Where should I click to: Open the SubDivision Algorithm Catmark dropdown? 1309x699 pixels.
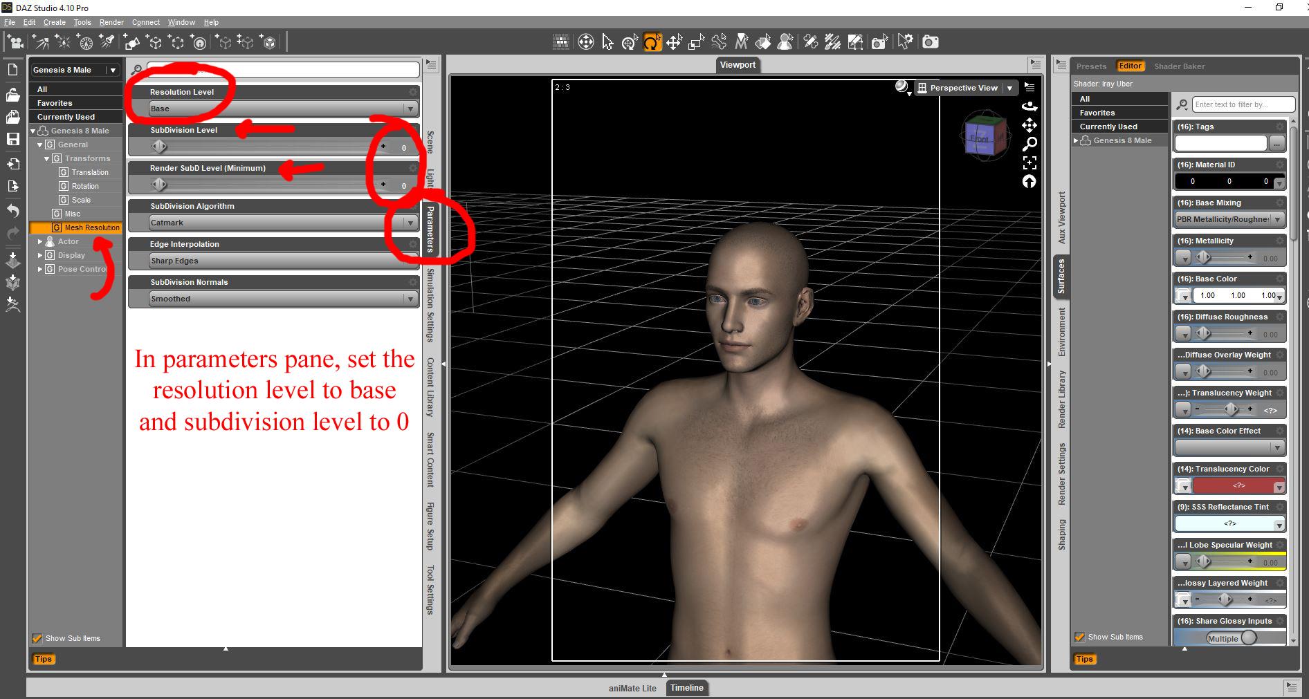(x=284, y=223)
